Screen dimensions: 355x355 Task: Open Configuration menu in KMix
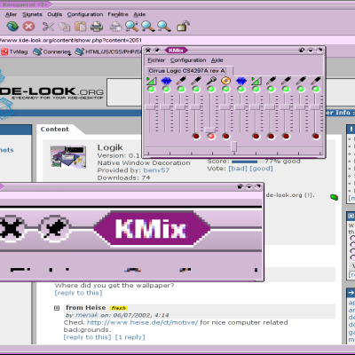click(x=188, y=60)
